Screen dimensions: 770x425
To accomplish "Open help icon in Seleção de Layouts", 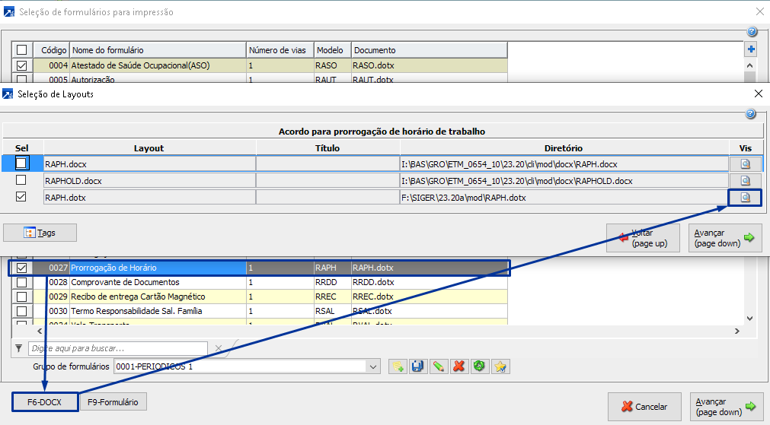I will coord(750,114).
